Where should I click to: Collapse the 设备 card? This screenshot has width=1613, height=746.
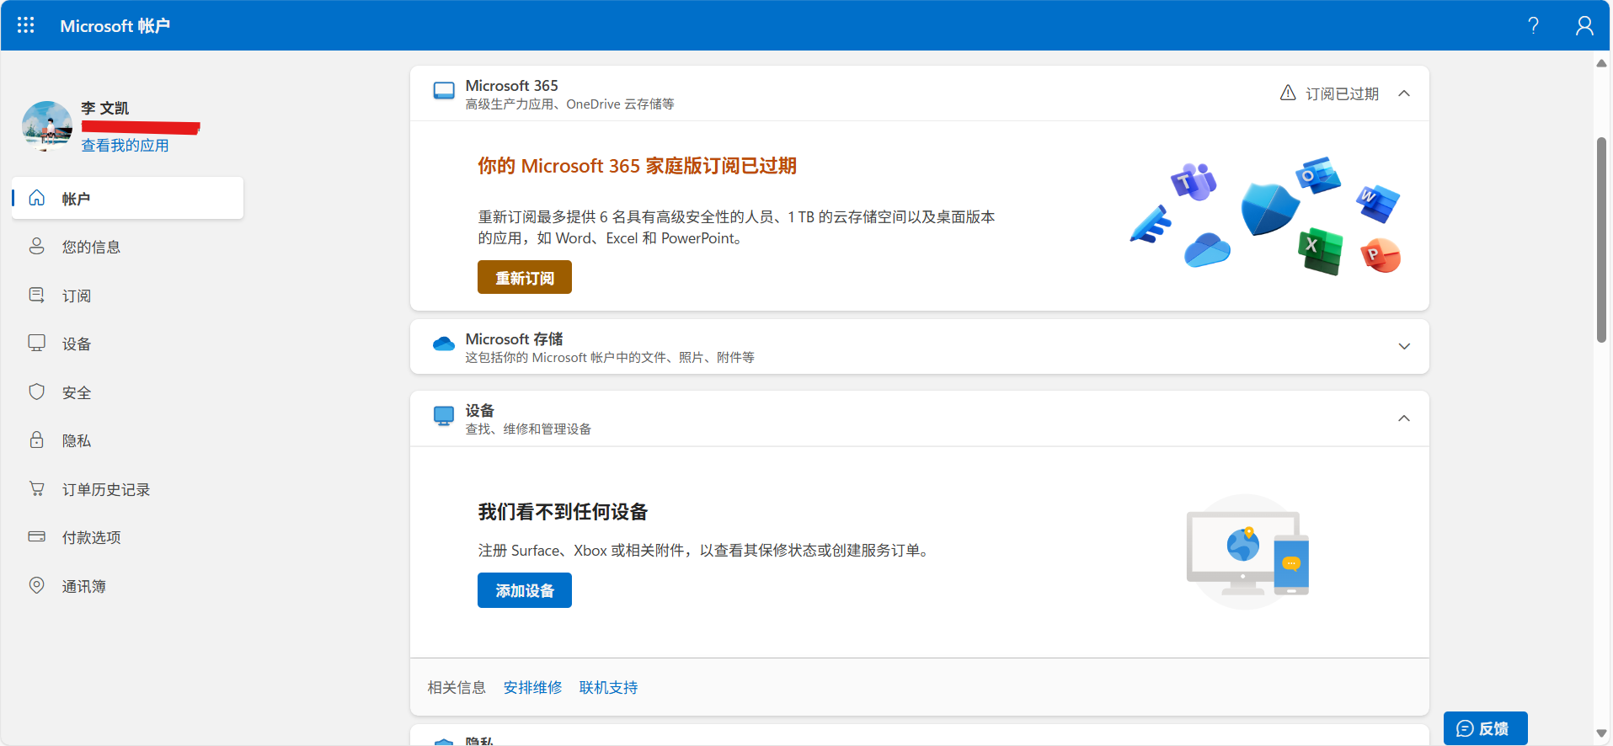point(1404,418)
